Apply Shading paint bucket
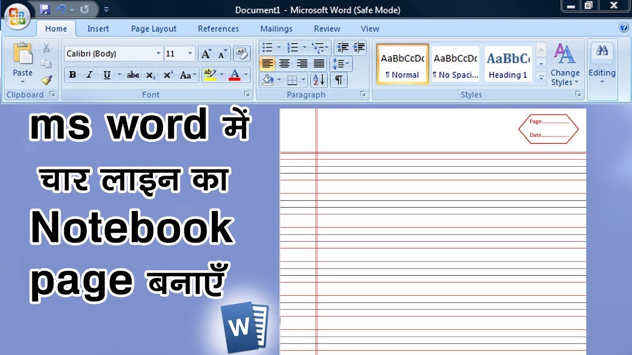The image size is (632, 355). 267,79
